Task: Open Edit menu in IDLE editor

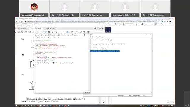Action: pos(38,37)
